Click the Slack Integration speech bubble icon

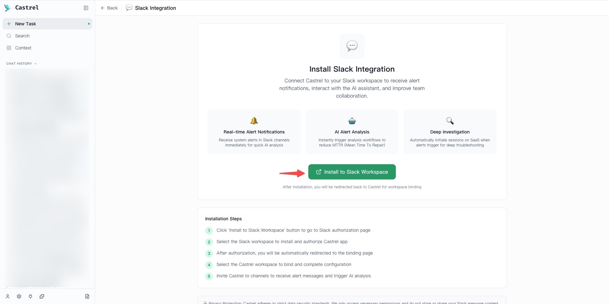click(129, 8)
